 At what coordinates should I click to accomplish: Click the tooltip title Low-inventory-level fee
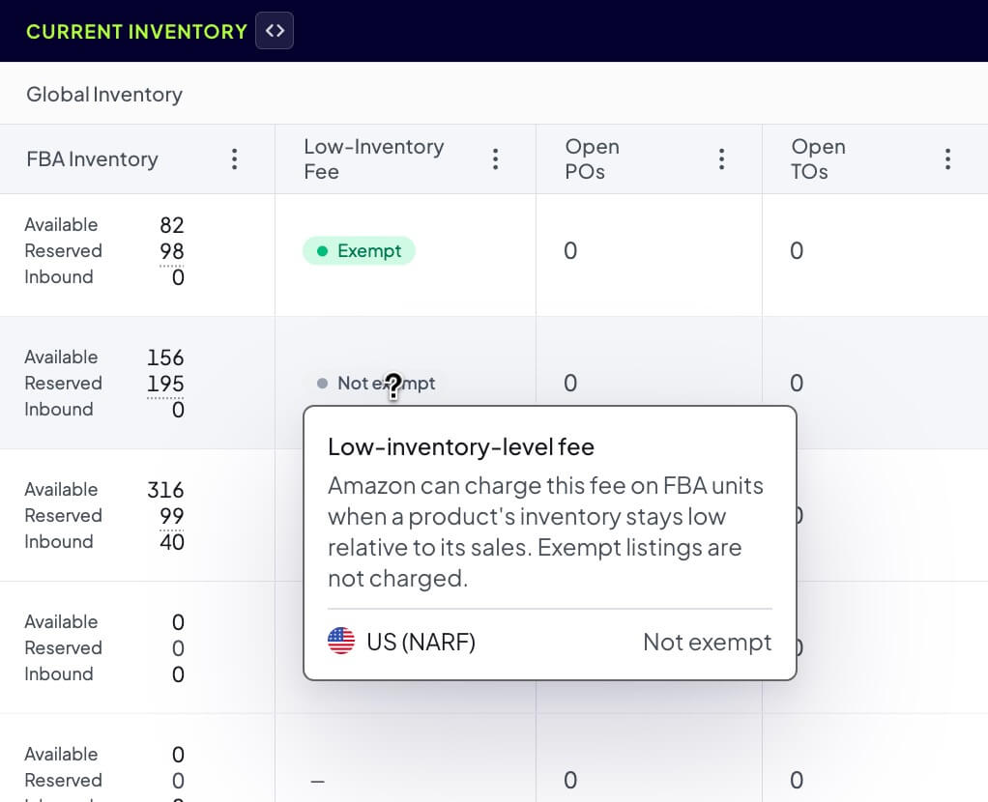[460, 447]
